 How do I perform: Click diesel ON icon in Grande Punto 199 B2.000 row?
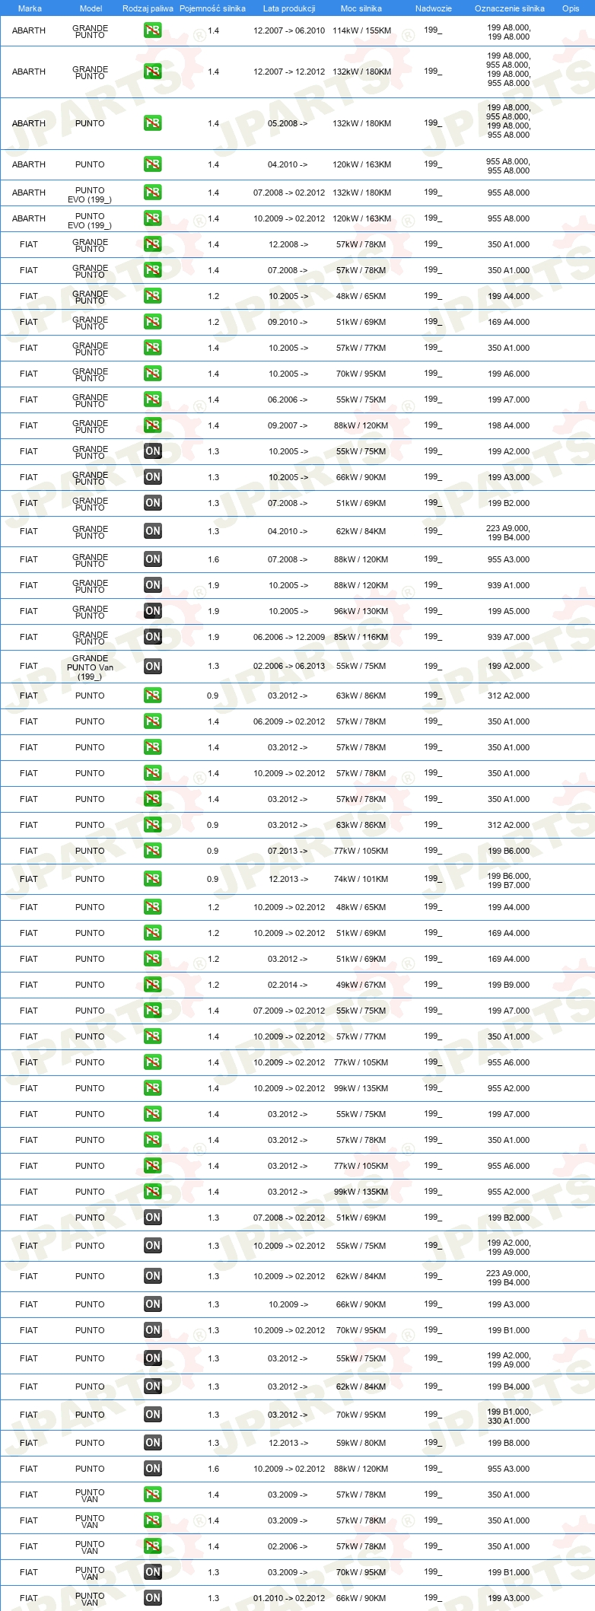[152, 503]
